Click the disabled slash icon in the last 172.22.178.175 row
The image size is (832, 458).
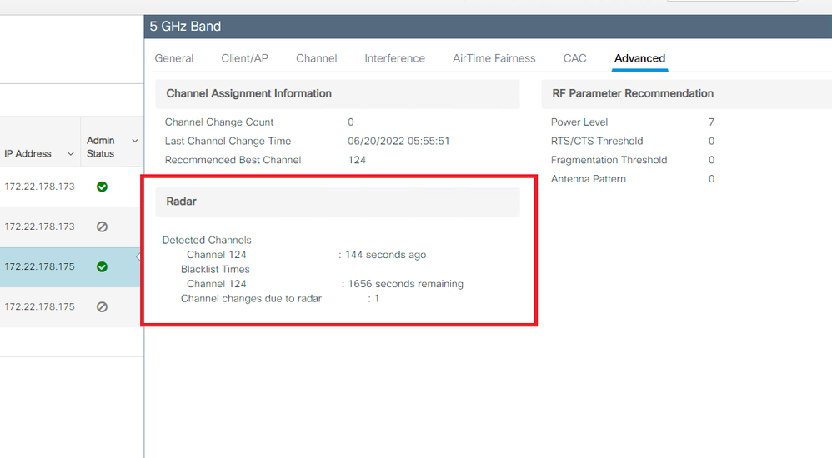tap(102, 307)
